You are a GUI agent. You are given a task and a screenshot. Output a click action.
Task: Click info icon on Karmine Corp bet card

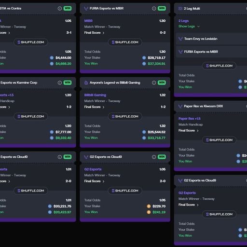point(60,82)
